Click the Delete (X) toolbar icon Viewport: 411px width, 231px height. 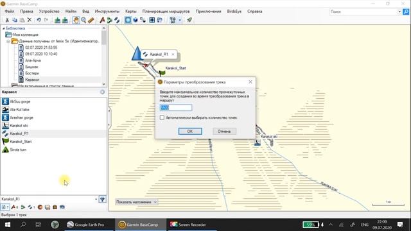[30, 20]
